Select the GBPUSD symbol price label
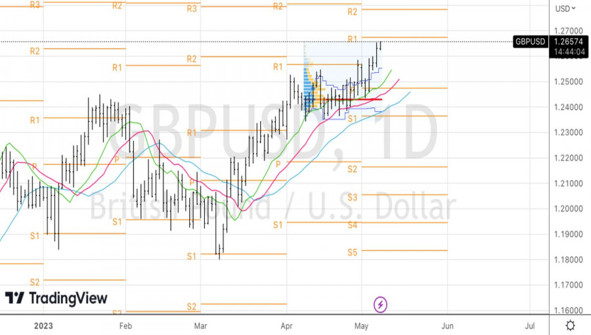Viewport: 591px width, 335px height. tap(530, 41)
